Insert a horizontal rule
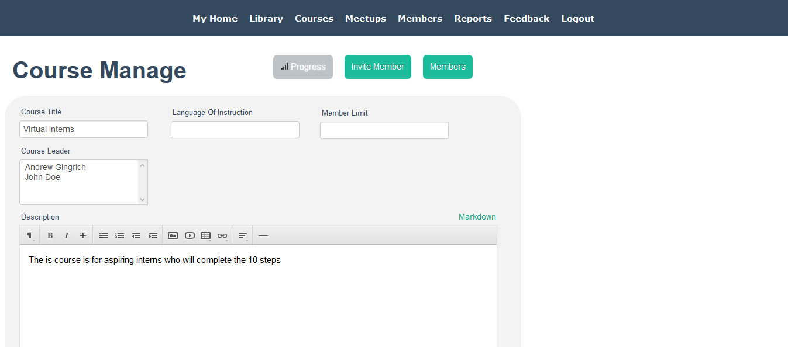Screen dimensions: 788x347 coord(263,235)
